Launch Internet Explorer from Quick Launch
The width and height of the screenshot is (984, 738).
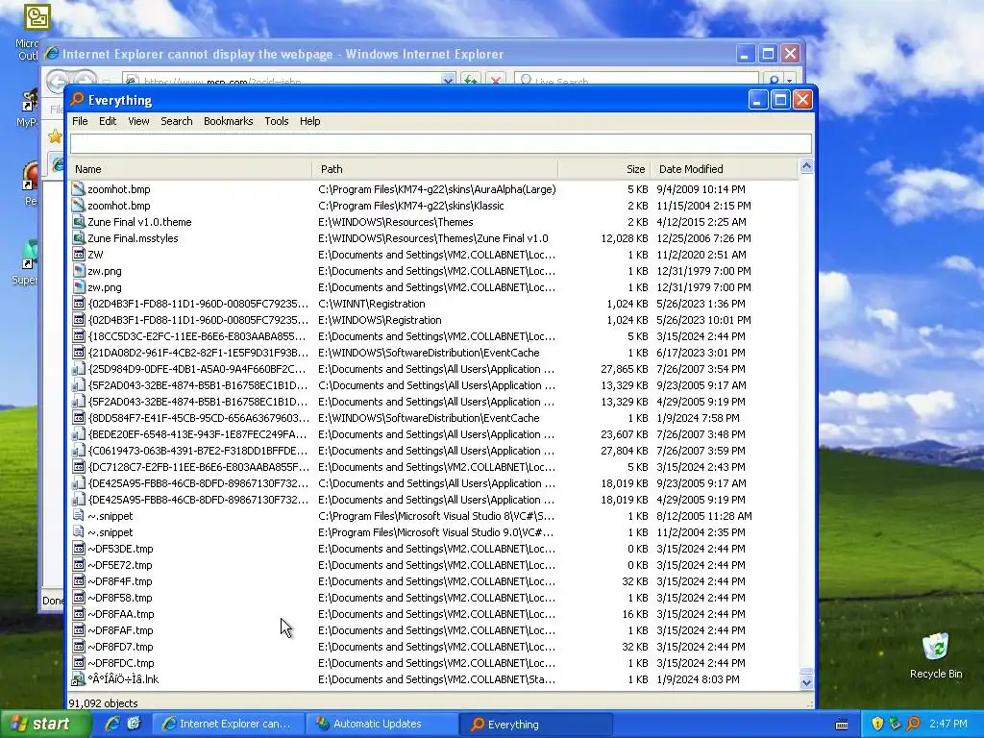112,724
